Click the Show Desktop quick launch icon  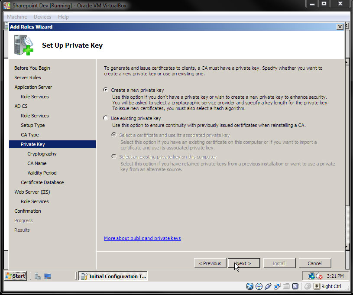[48, 276]
